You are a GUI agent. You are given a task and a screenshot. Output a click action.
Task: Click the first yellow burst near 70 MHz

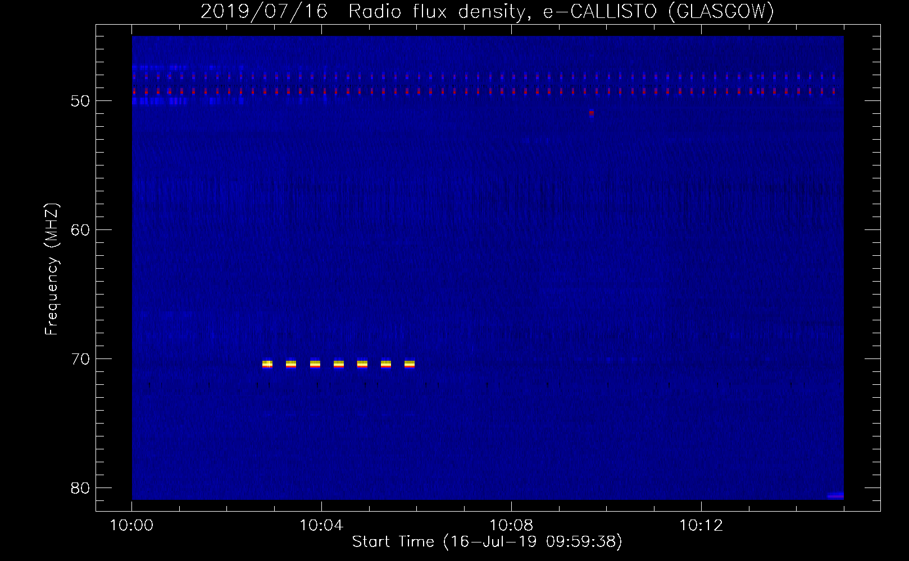267,364
